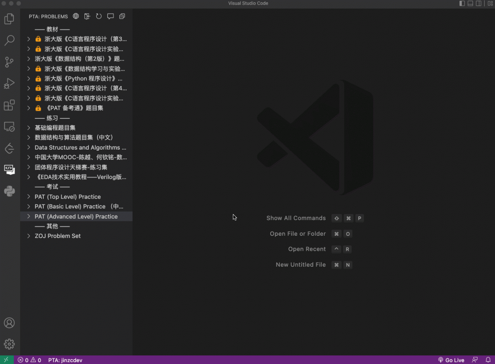Click the globe icon in PTA Problems header
Viewport: 495px width, 364px height.
coord(76,16)
